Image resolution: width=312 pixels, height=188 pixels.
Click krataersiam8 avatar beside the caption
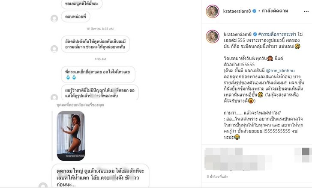coord(213,36)
